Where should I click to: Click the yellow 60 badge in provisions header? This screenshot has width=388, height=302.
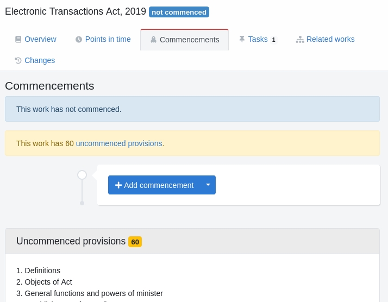[135, 242]
